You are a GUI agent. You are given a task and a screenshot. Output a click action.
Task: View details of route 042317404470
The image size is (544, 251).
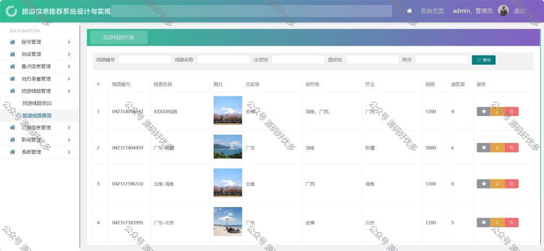tap(483, 148)
